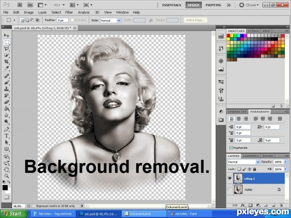The height and width of the screenshot is (218, 291).
Task: Toggle Quick Mask mode
Action: [x=6, y=197]
